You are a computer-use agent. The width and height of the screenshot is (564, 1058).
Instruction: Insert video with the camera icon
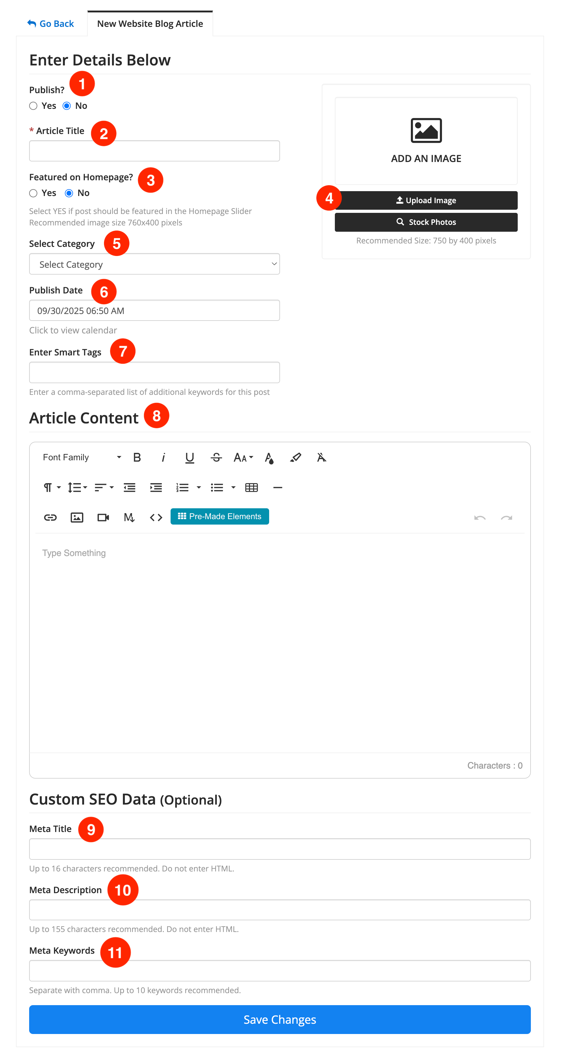pyautogui.click(x=103, y=517)
